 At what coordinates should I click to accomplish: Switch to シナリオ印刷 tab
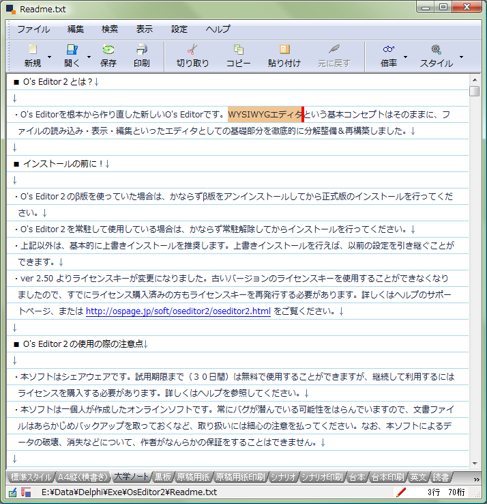[322, 477]
